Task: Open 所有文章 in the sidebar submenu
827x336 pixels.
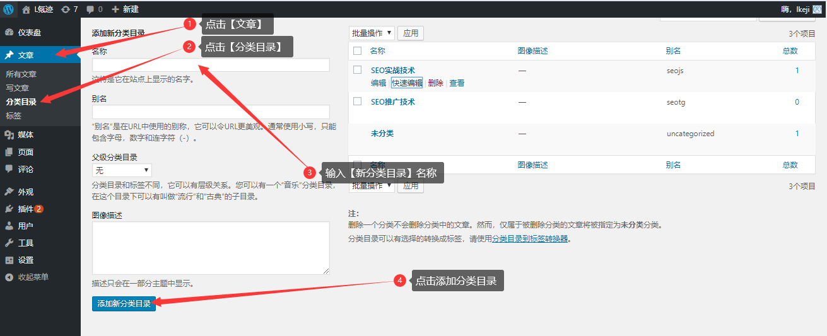Action: pyautogui.click(x=21, y=74)
